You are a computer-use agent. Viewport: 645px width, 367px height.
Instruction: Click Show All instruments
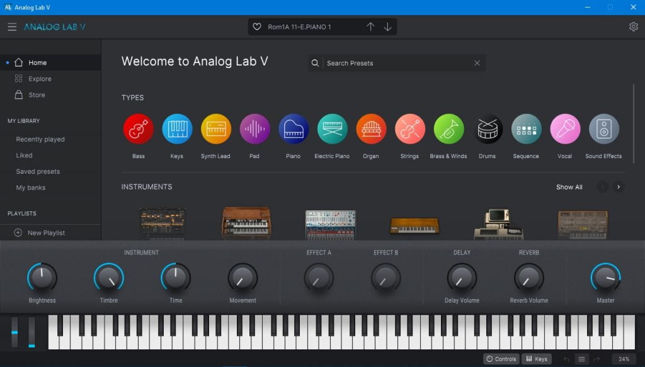569,187
